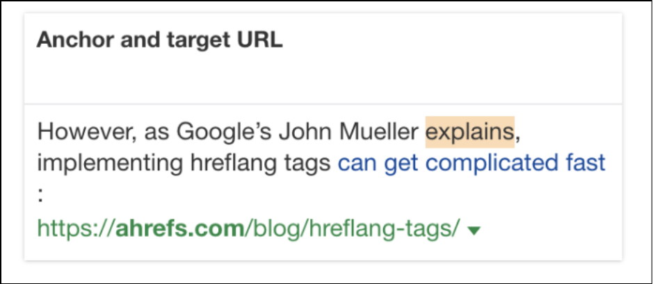Click the highlighted "explains" anchor text
653x284 pixels.
pyautogui.click(x=469, y=131)
